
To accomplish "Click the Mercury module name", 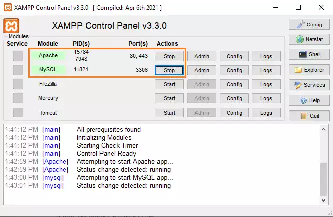I will [x=48, y=98].
